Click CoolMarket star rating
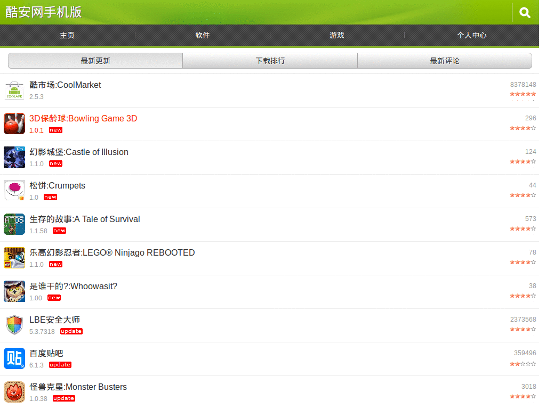The width and height of the screenshot is (546, 409). (523, 94)
